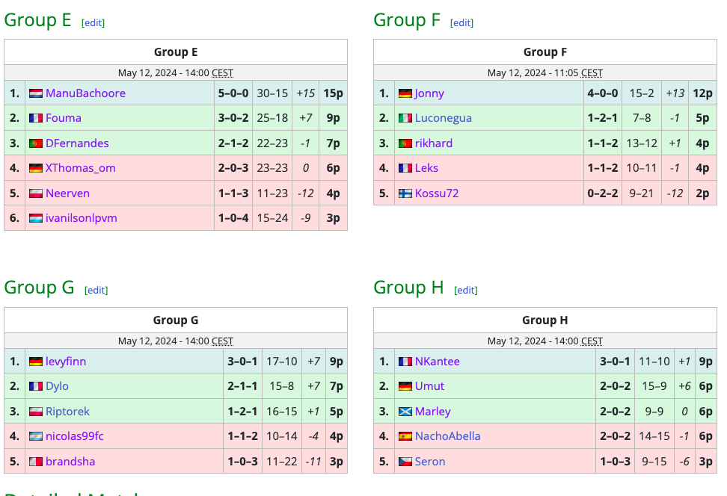
Task: Click the Malta flag next to brandsha
Action: point(35,462)
